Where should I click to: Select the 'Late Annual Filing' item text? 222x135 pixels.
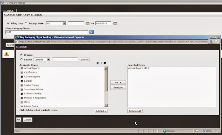pyautogui.click(x=33, y=94)
